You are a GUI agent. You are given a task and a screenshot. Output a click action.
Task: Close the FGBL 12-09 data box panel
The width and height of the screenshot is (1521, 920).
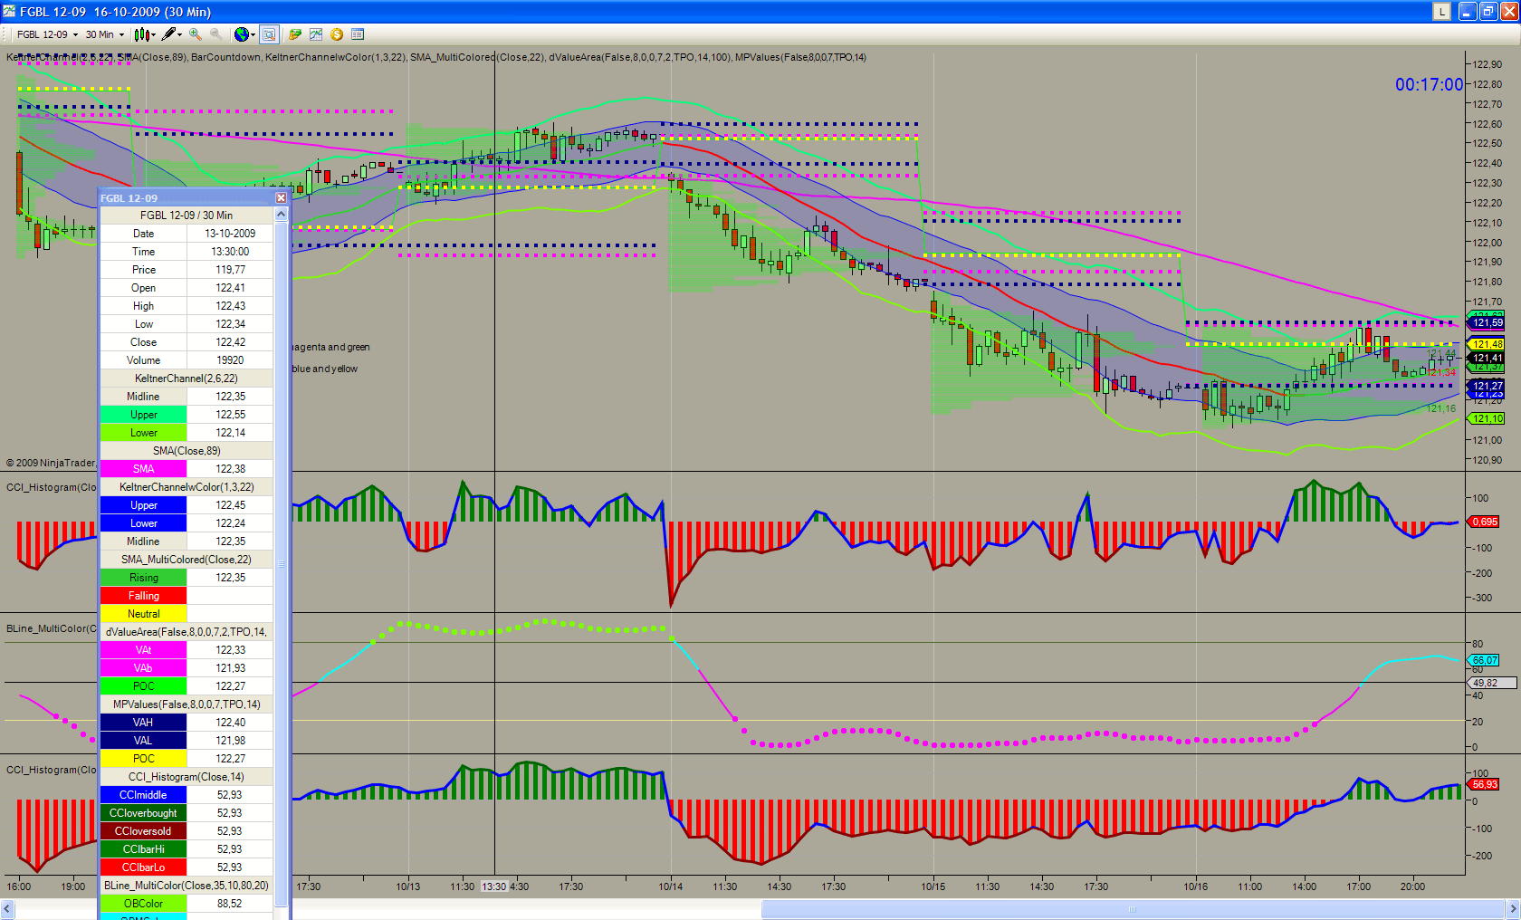pos(281,197)
